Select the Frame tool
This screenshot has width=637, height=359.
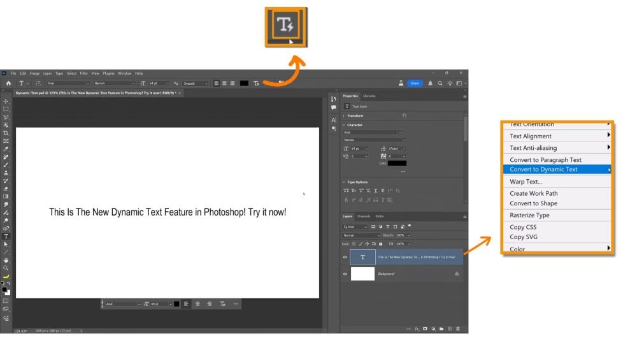[x=6, y=141]
